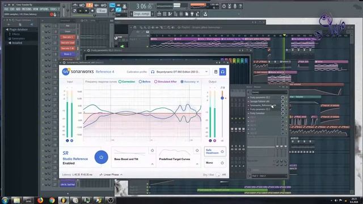363x204 pixels.
Task: Click the microphone recording icon in the toolbar
Action: (235, 6)
